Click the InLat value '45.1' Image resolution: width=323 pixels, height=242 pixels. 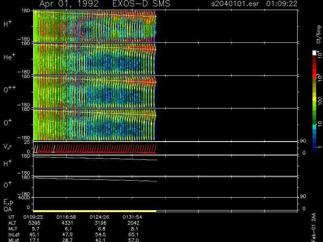[x=34, y=234]
